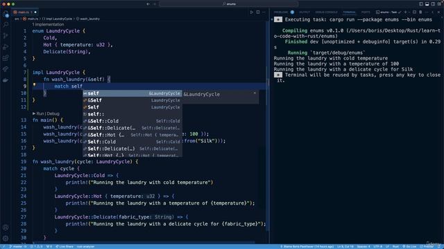Click Go Live in status bar
The height and width of the screenshot is (249, 444).
pyautogui.click(x=410, y=246)
